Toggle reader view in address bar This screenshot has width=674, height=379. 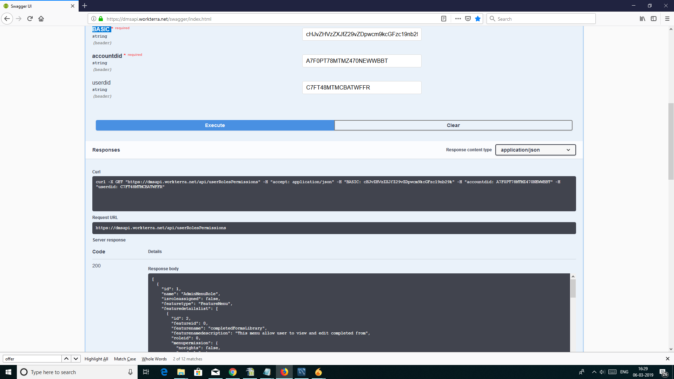pyautogui.click(x=444, y=19)
